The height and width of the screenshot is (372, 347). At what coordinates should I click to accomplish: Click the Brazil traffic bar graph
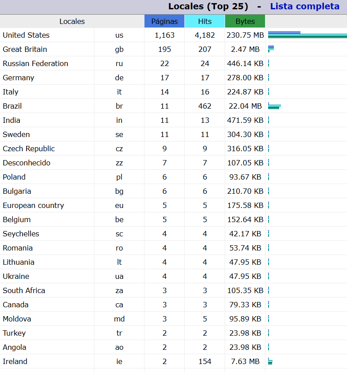pyautogui.click(x=274, y=106)
